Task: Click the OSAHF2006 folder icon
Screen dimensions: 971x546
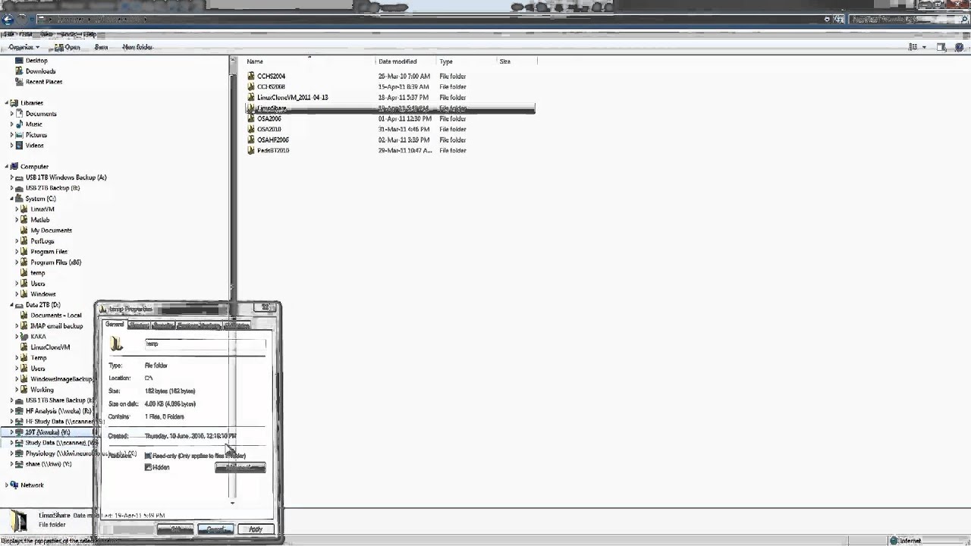Action: (251, 140)
